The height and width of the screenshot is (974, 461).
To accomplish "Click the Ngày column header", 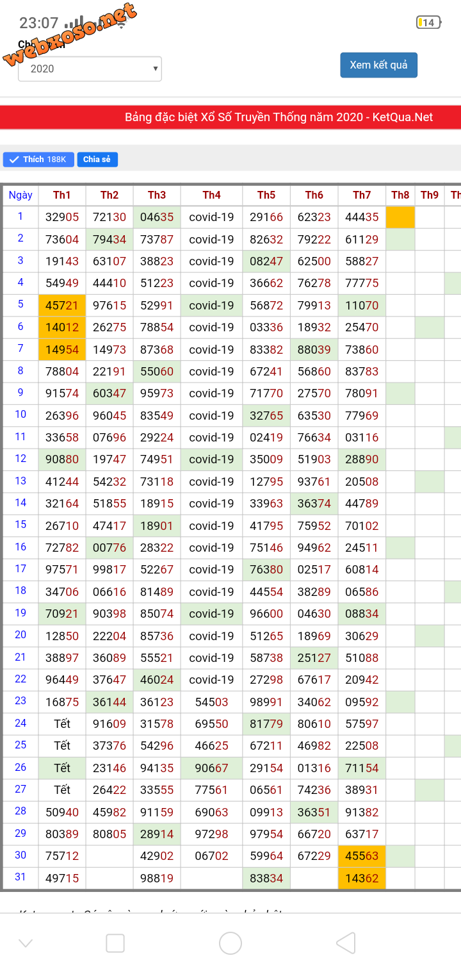I will point(20,195).
